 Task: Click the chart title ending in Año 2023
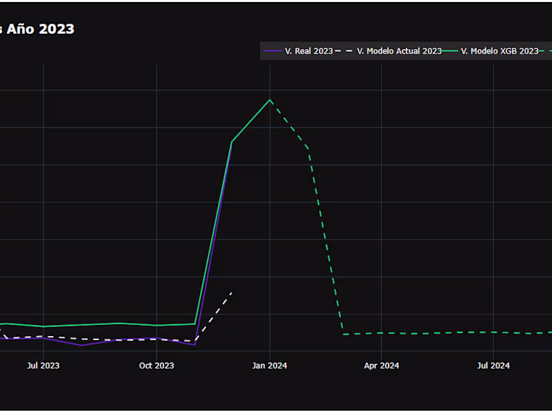37,29
